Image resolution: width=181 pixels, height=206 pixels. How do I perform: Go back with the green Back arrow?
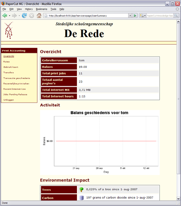pyautogui.click(x=5, y=15)
